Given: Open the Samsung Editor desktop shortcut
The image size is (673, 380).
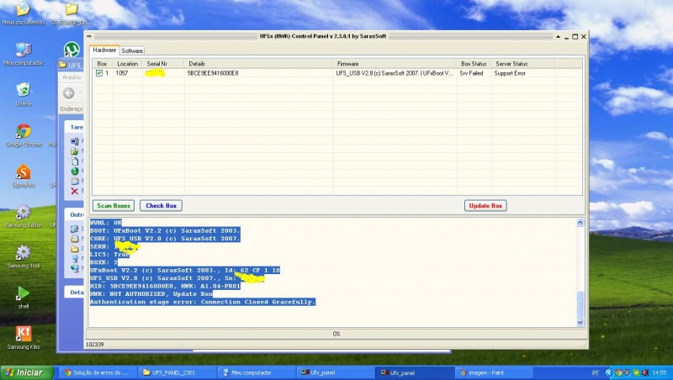Looking at the screenshot, I should pyautogui.click(x=24, y=216).
